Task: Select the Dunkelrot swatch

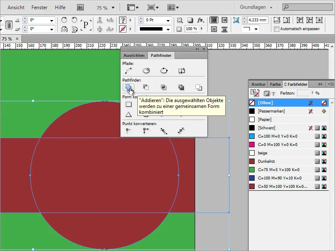Action: pos(289,161)
